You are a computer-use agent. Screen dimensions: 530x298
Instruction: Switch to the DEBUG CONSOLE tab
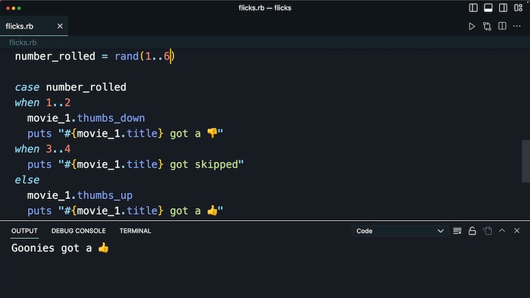point(79,231)
